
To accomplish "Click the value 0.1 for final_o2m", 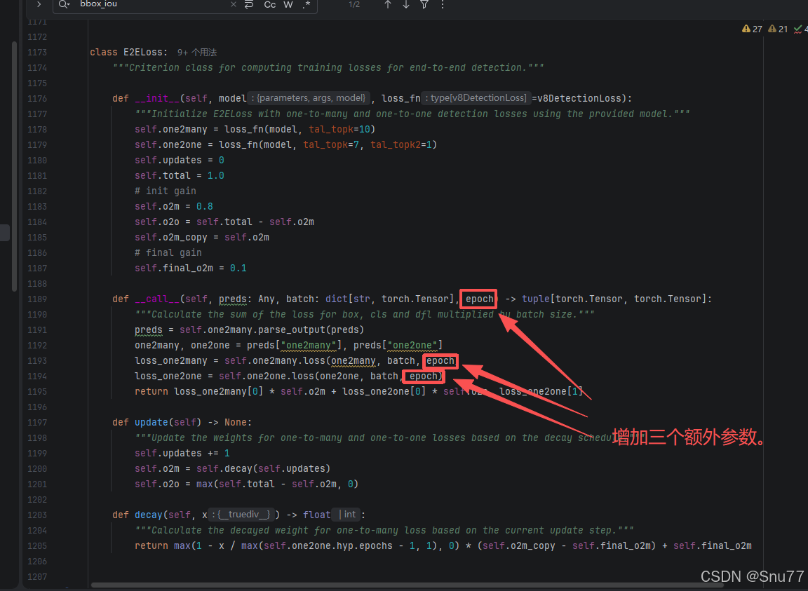I will [x=238, y=268].
